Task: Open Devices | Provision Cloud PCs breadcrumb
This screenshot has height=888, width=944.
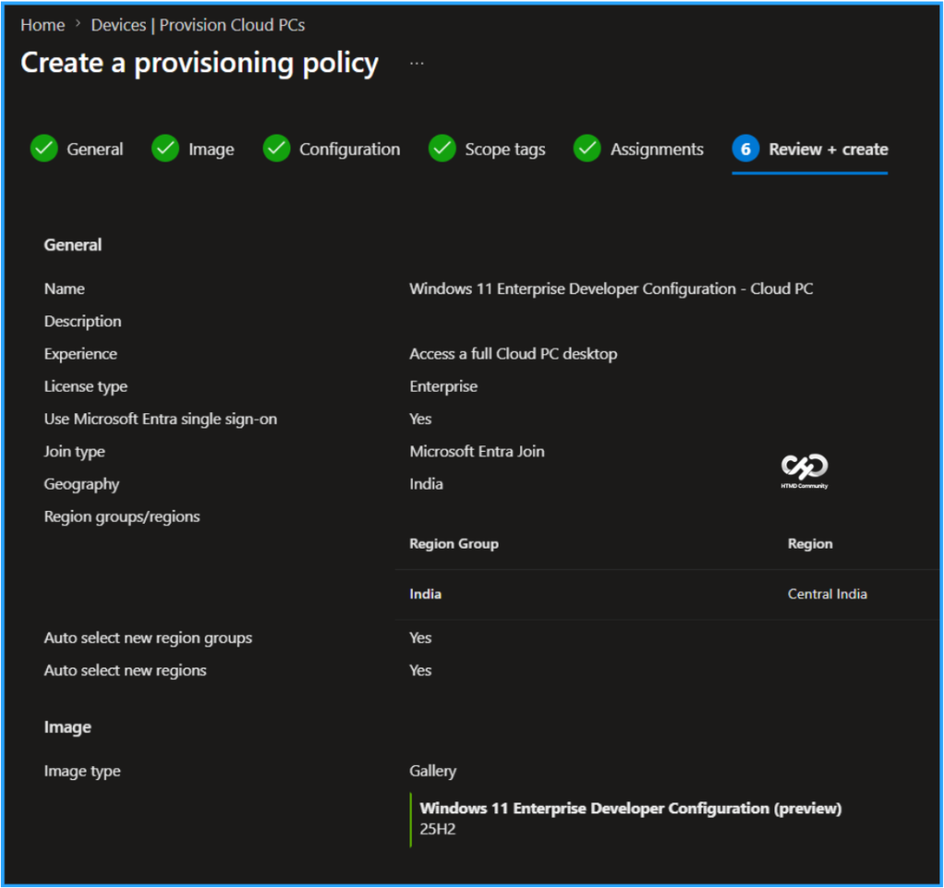Action: coord(197,25)
